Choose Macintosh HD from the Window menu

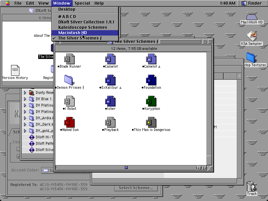(85, 32)
